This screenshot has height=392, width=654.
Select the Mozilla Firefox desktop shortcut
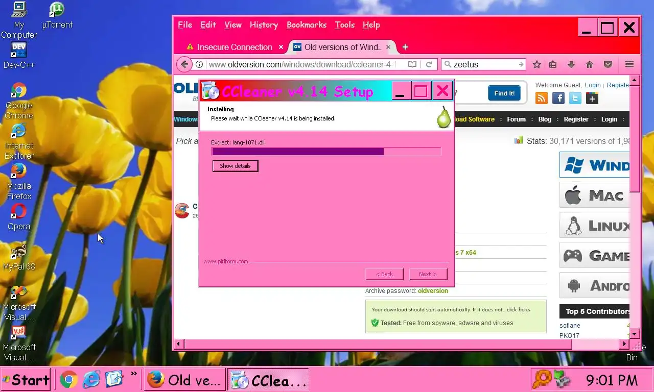coord(19,182)
